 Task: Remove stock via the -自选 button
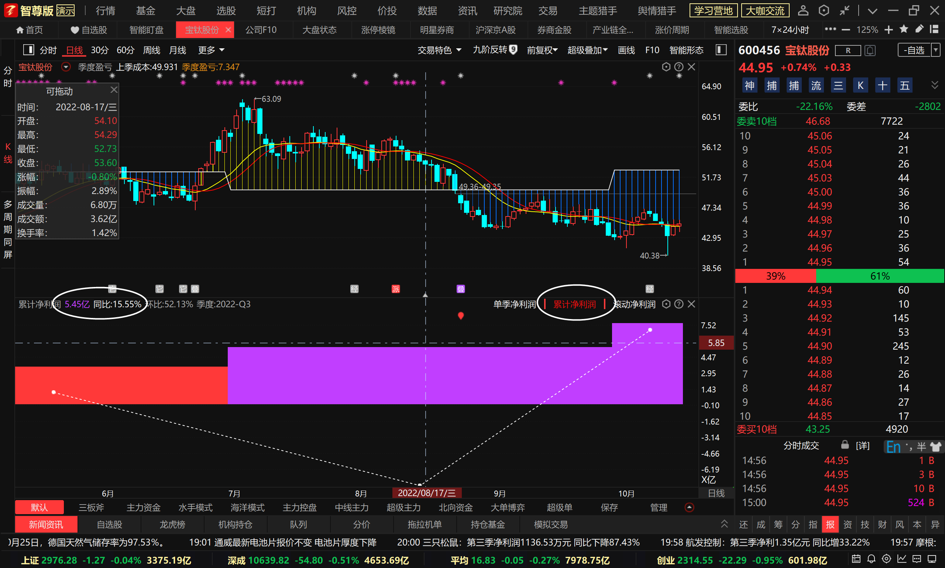(914, 50)
